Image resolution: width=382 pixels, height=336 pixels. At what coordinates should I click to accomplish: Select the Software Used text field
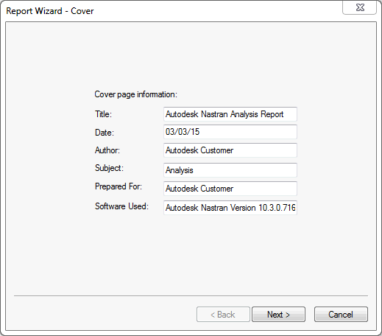[x=230, y=208]
